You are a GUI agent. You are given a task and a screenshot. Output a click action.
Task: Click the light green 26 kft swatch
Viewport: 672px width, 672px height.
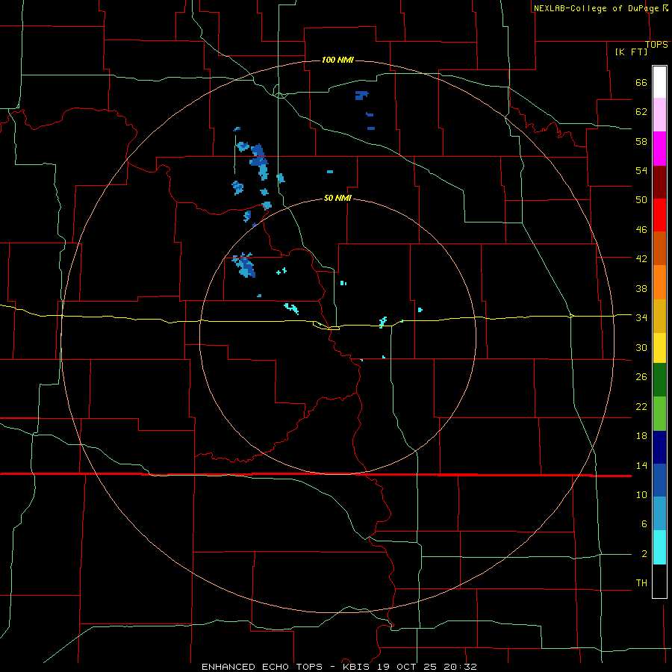(659, 414)
